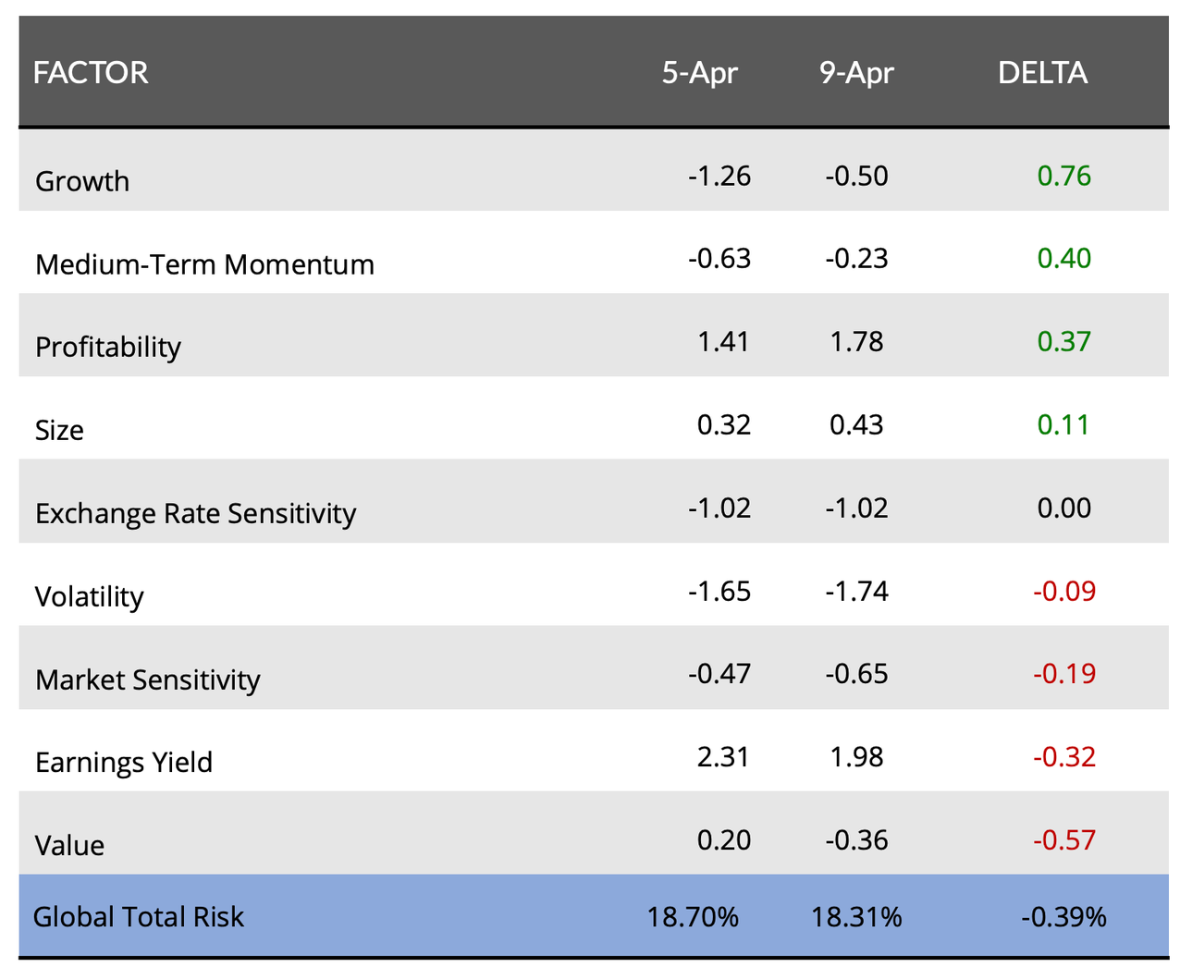Click the Value factor label
The height and width of the screenshot is (967, 1180).
click(x=69, y=845)
